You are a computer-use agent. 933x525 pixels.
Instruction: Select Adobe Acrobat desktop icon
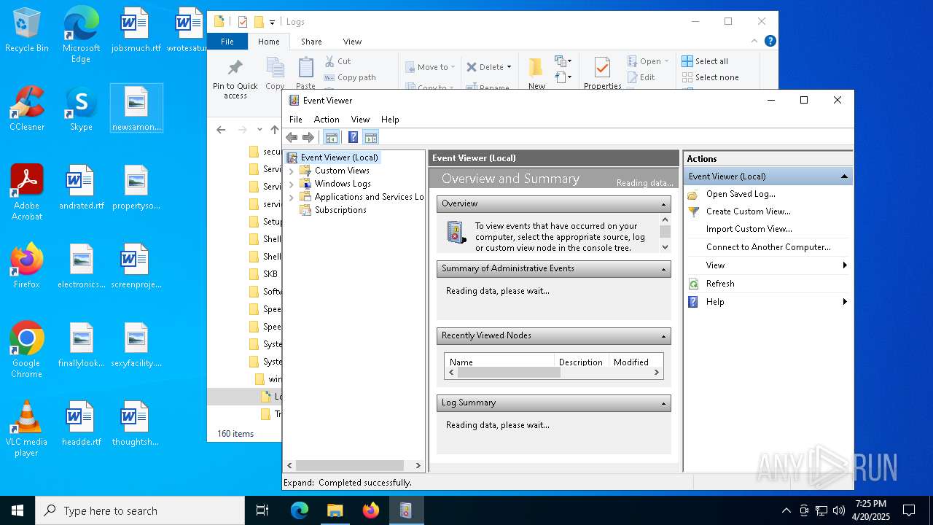pyautogui.click(x=27, y=192)
